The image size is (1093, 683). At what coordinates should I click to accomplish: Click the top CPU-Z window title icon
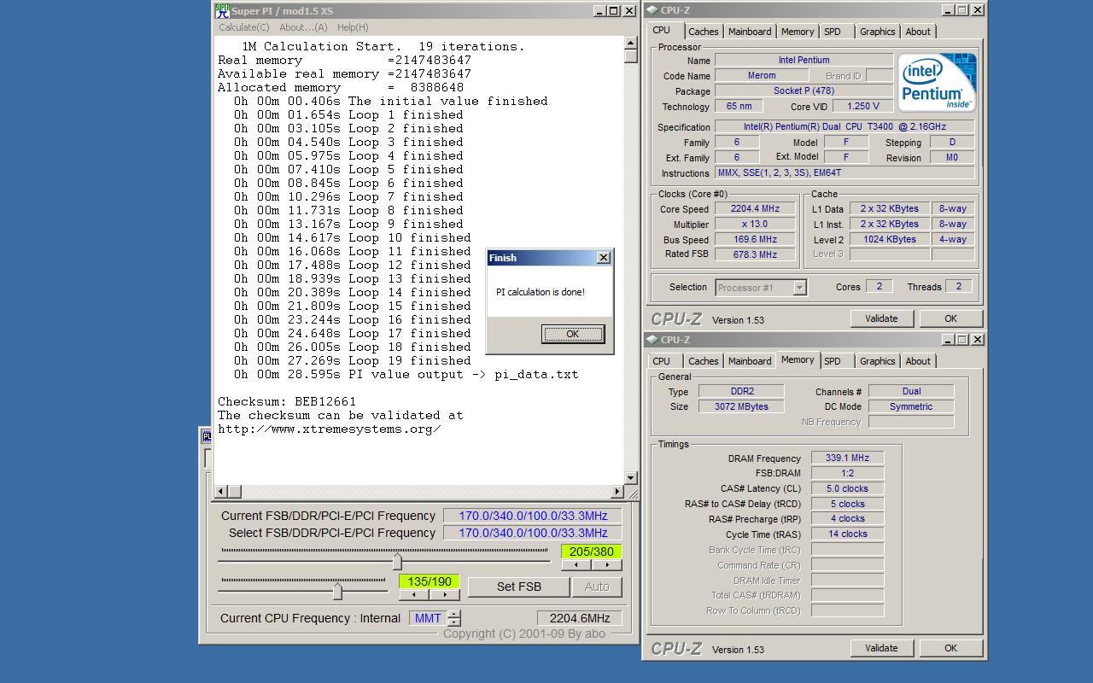(x=652, y=10)
